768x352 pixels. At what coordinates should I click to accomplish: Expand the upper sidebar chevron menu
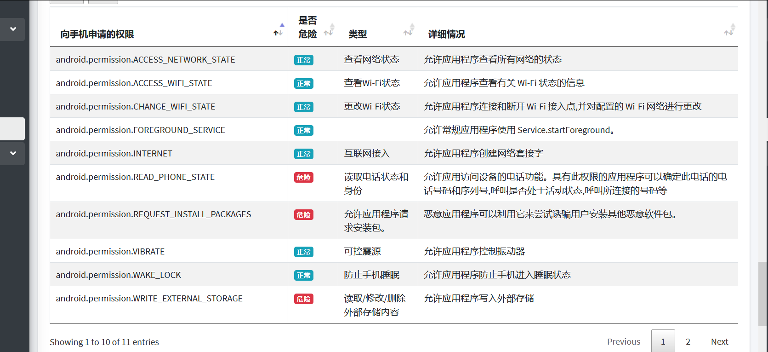click(13, 29)
